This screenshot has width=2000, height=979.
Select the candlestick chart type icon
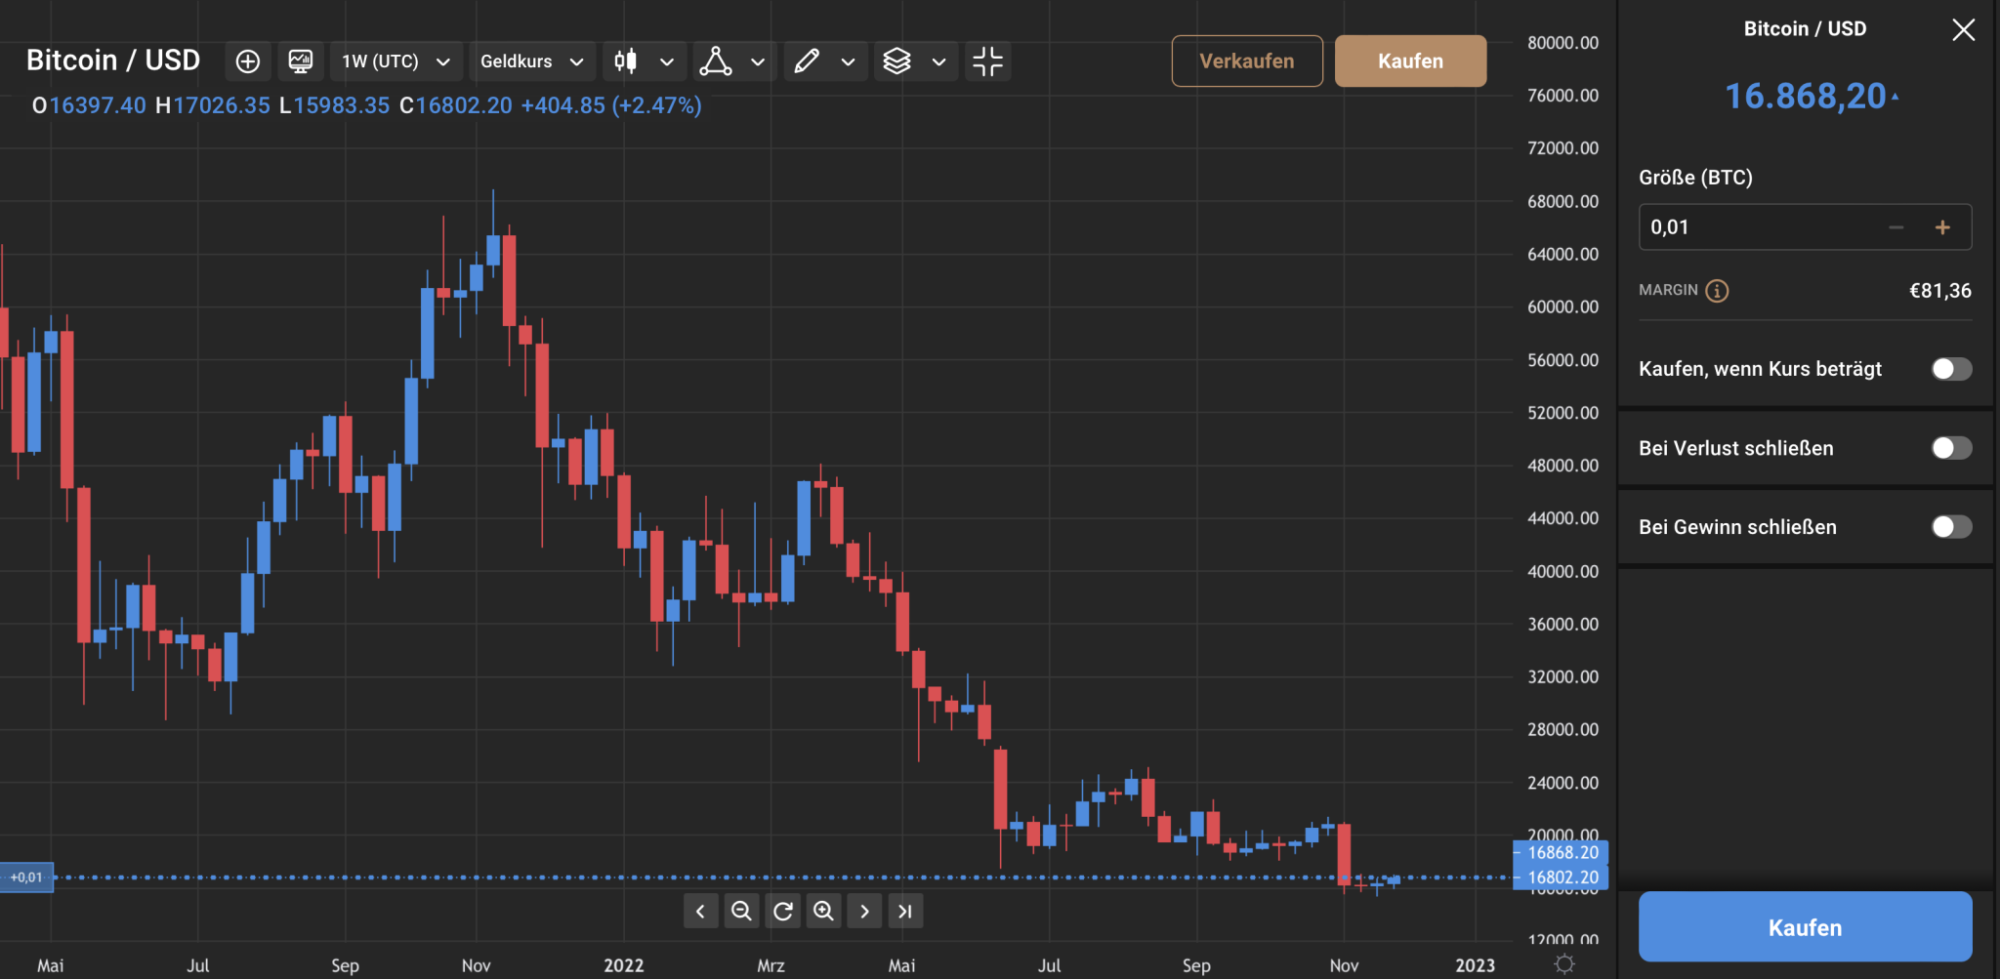tap(626, 61)
